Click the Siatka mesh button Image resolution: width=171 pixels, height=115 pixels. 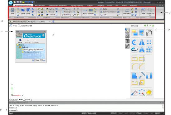coord(104,9)
